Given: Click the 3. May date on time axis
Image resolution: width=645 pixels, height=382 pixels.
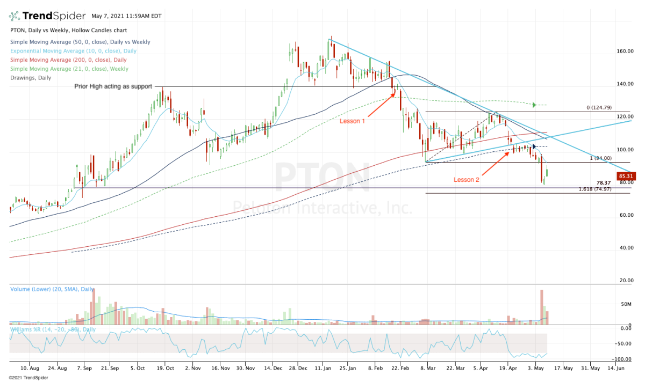Looking at the screenshot, I should [x=536, y=369].
